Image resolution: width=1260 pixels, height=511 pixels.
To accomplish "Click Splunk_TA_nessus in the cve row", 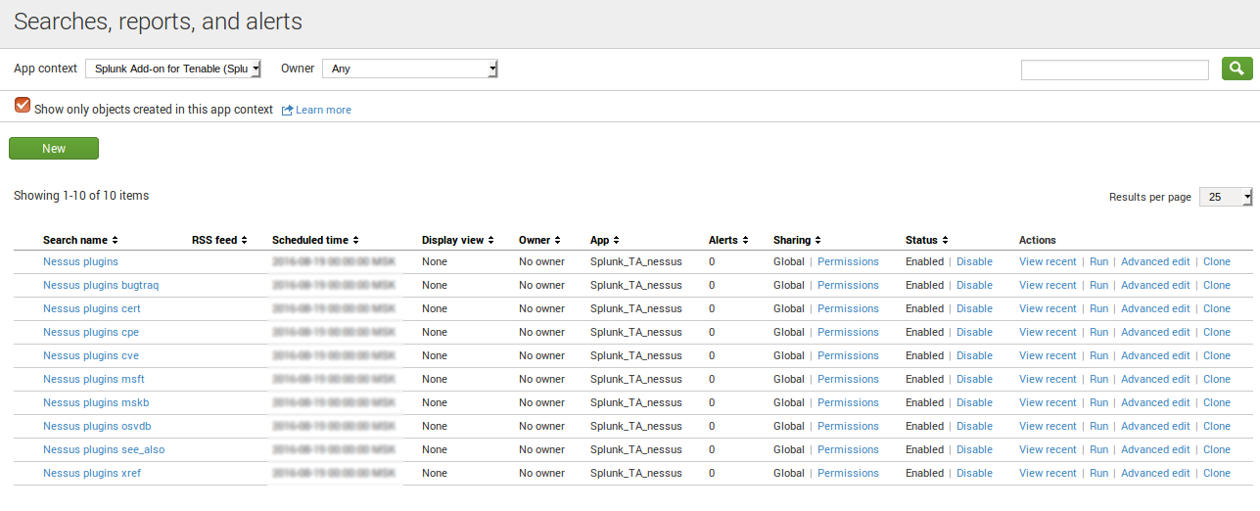I will point(636,356).
